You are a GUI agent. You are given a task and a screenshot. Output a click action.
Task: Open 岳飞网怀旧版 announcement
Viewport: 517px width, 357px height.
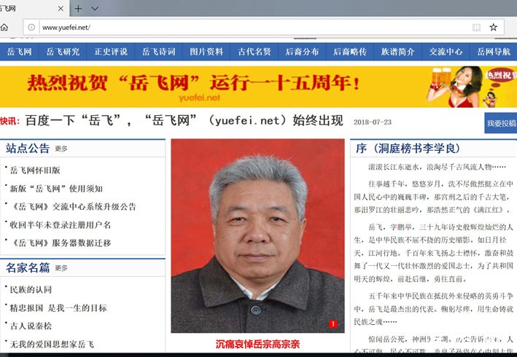(x=35, y=170)
